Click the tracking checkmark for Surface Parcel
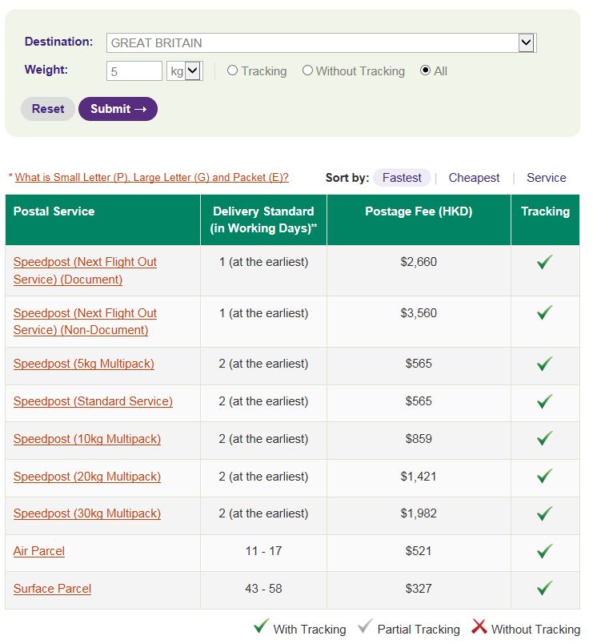Image resolution: width=593 pixels, height=644 pixels. (545, 589)
